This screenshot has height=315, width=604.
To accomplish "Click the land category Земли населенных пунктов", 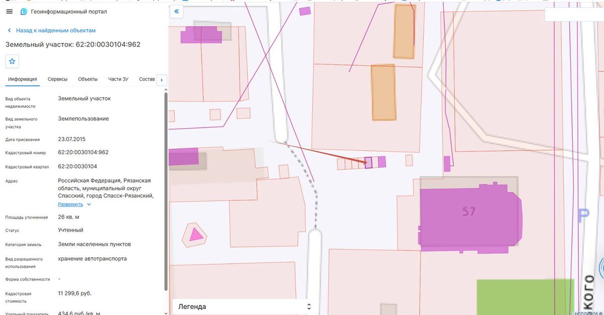I will click(x=95, y=244).
